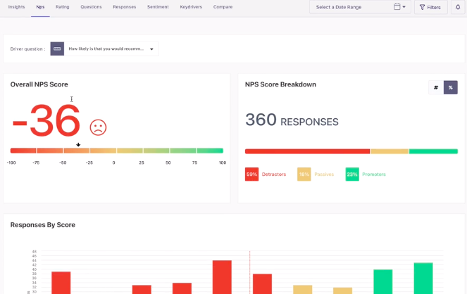Click the Detractors legend label

(274, 174)
